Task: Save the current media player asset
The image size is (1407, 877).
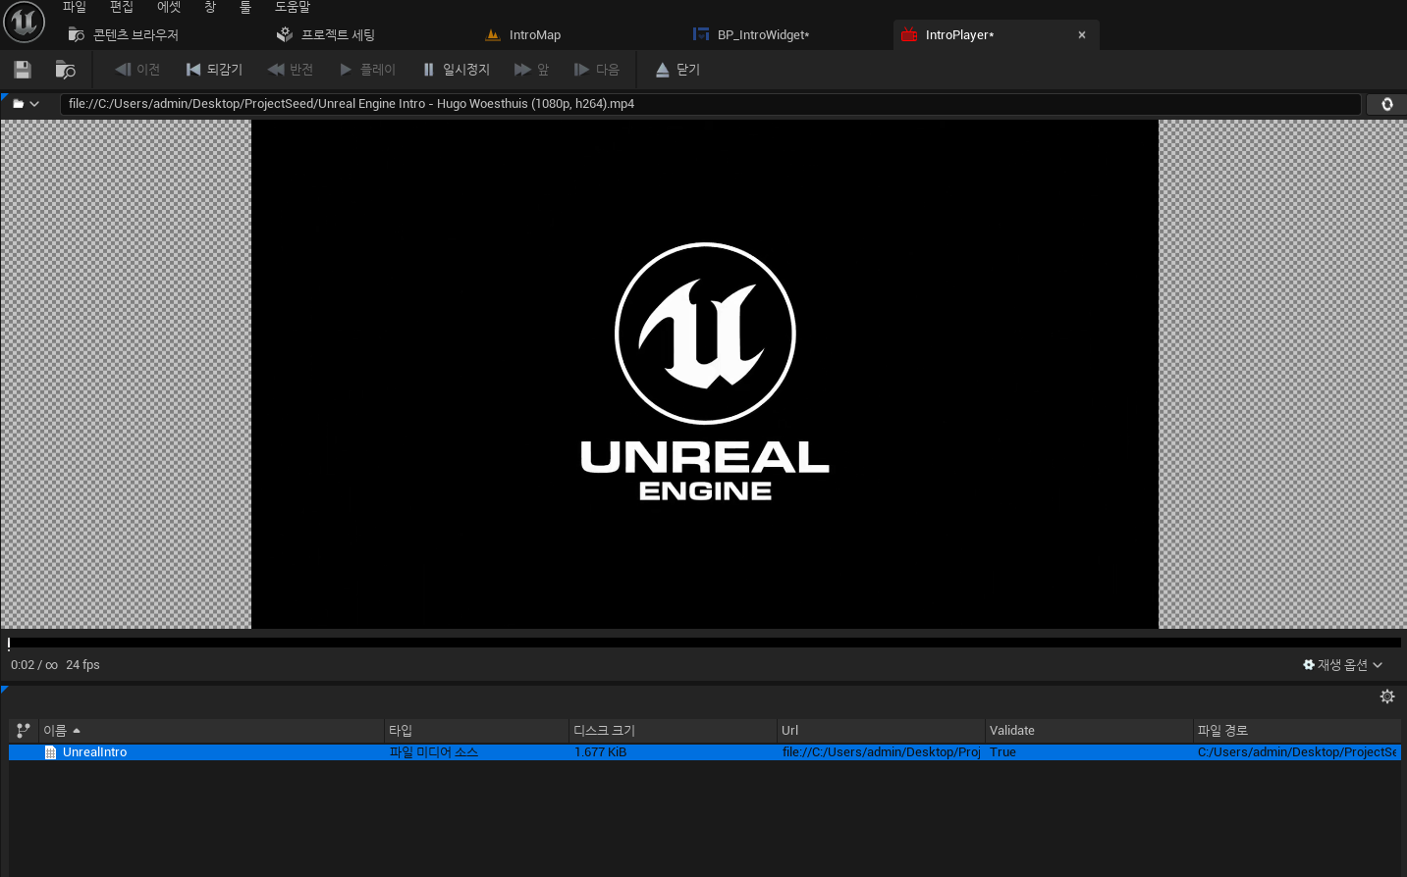Action: pos(23,70)
